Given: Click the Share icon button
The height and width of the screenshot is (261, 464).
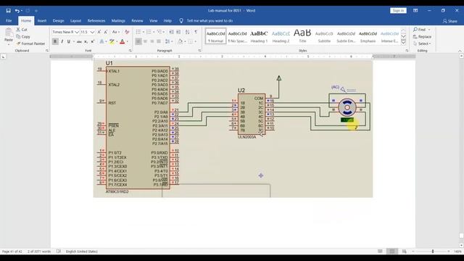Looking at the screenshot, I should (449, 21).
